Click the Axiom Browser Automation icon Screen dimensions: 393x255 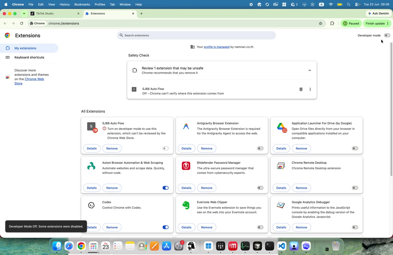coord(91,166)
